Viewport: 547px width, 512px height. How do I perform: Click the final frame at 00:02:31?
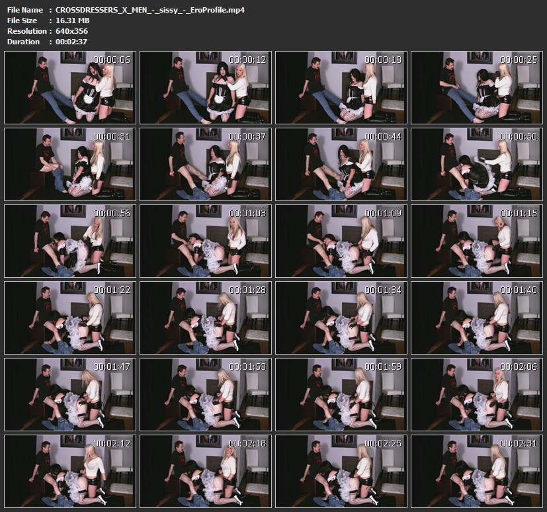[x=477, y=470]
